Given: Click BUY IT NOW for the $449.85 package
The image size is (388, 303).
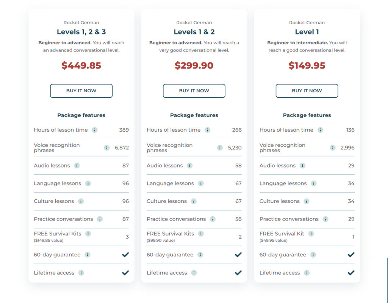Looking at the screenshot, I should [81, 91].
